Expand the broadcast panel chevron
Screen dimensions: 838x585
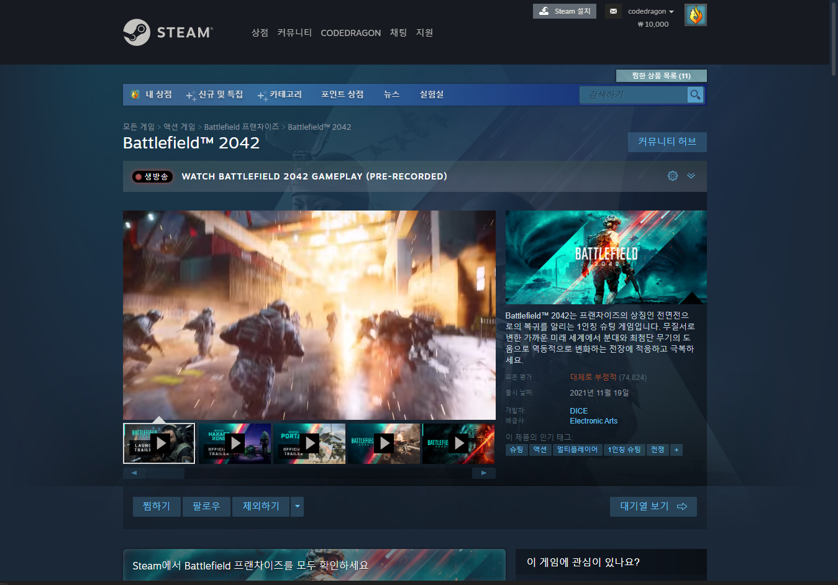pyautogui.click(x=691, y=176)
